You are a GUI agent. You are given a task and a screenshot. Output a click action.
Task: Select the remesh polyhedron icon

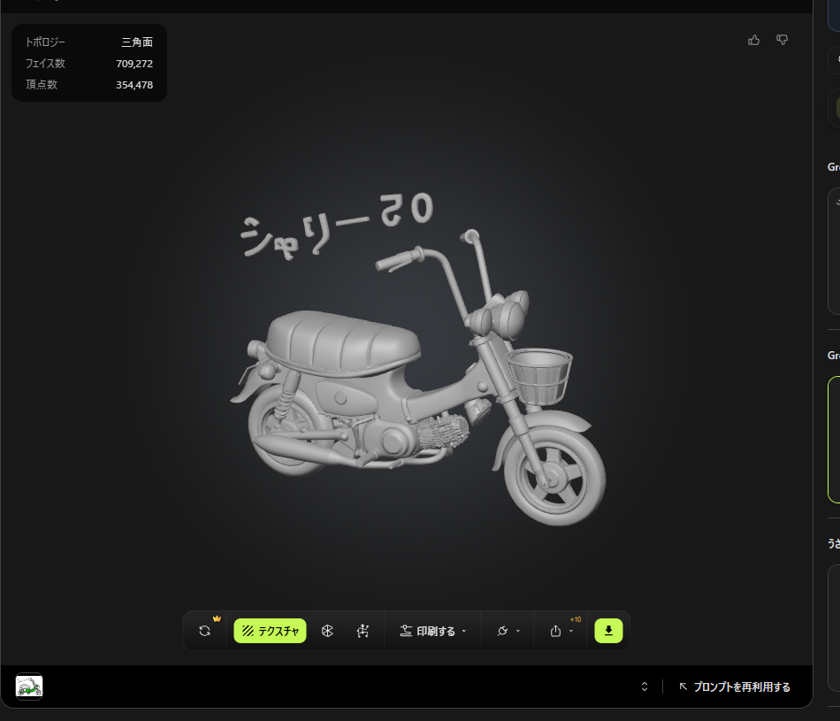327,631
